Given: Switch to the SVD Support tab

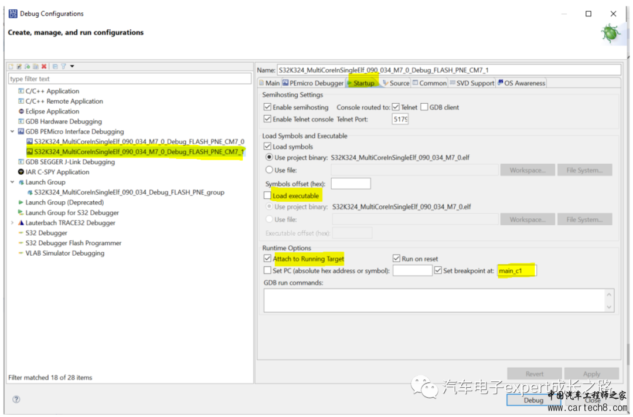Looking at the screenshot, I should click(472, 83).
